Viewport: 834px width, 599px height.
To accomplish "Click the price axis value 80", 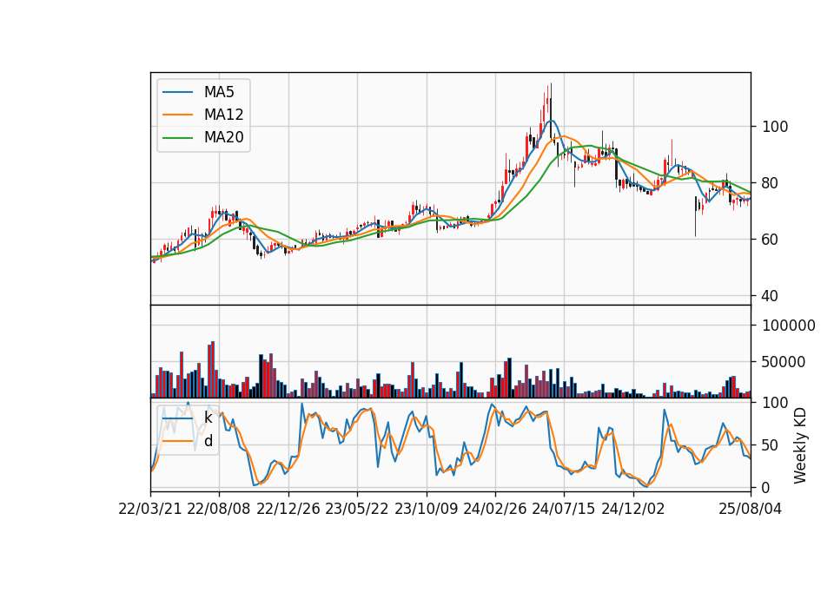I will [x=771, y=183].
